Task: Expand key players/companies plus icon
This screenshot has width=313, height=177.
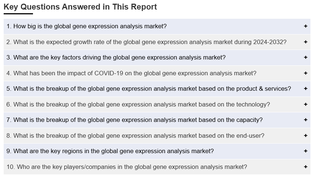Action: point(305,167)
